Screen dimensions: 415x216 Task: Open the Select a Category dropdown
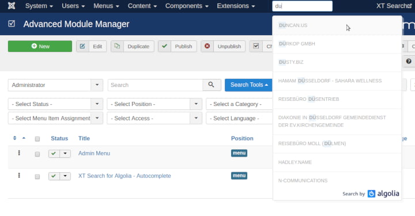[239, 104]
